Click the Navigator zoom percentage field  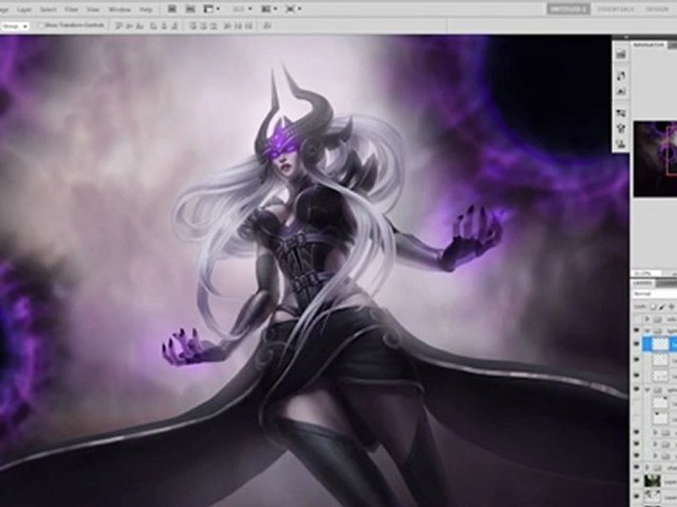coord(646,274)
